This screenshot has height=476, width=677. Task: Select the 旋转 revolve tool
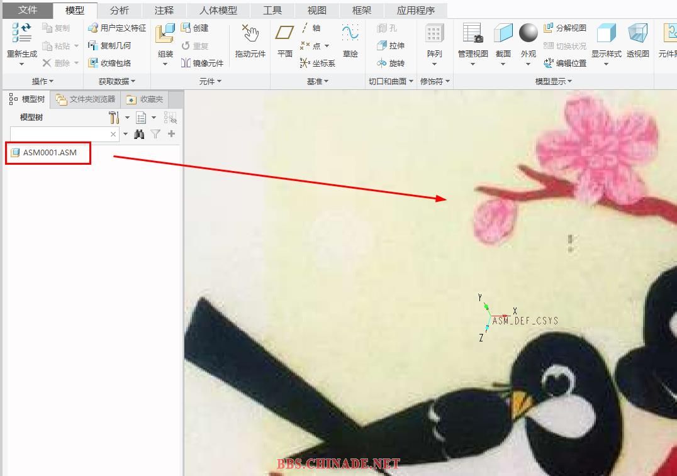pyautogui.click(x=391, y=63)
